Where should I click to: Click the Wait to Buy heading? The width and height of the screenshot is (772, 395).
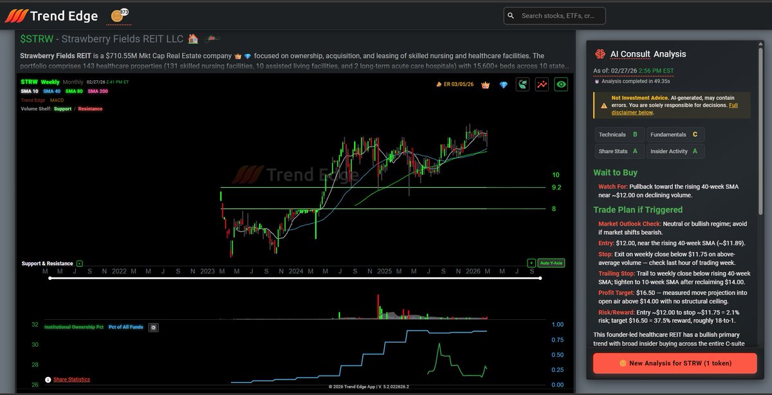click(615, 172)
